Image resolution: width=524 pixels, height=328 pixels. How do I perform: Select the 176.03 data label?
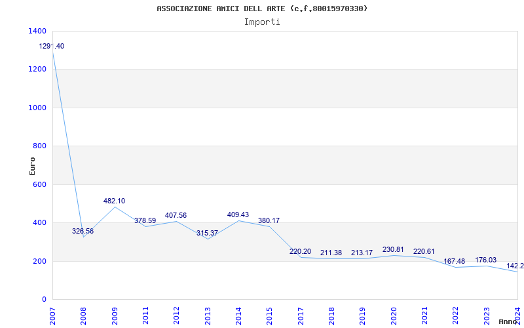click(x=485, y=260)
